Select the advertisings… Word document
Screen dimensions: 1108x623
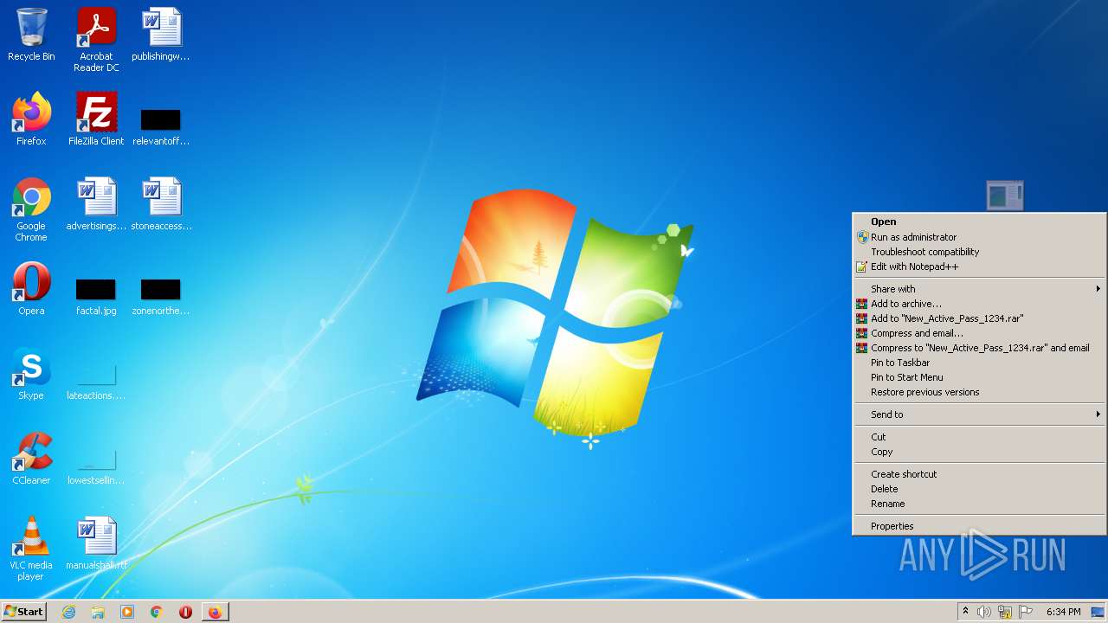click(x=96, y=204)
